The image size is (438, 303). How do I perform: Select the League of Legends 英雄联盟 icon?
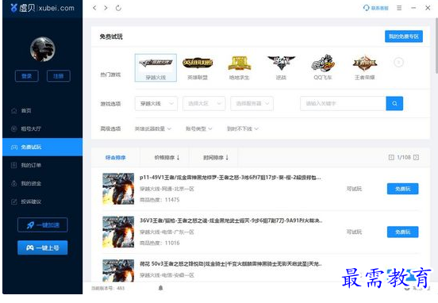click(198, 68)
